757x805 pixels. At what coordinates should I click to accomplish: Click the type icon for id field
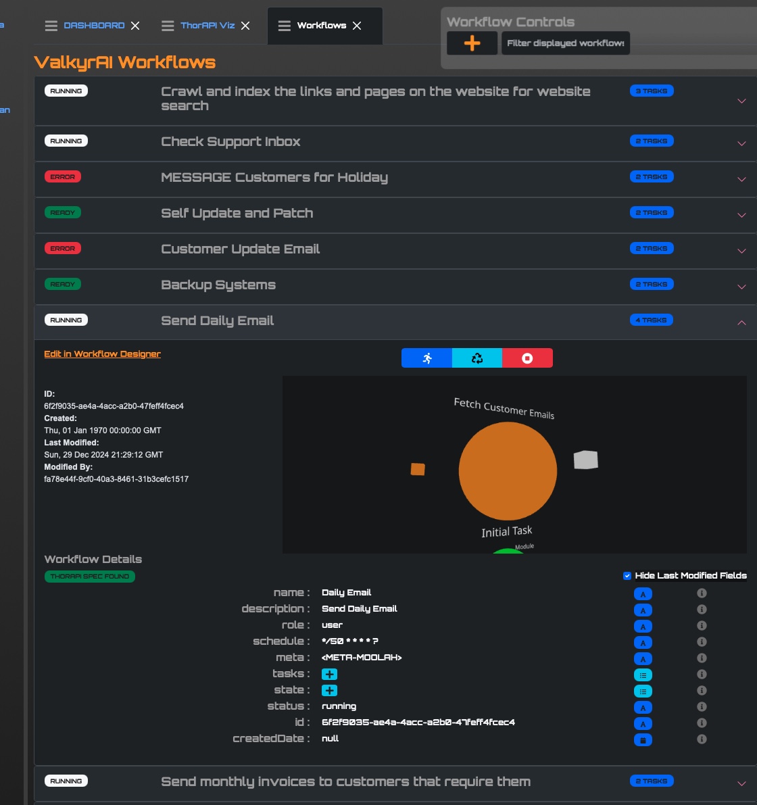[x=643, y=724]
